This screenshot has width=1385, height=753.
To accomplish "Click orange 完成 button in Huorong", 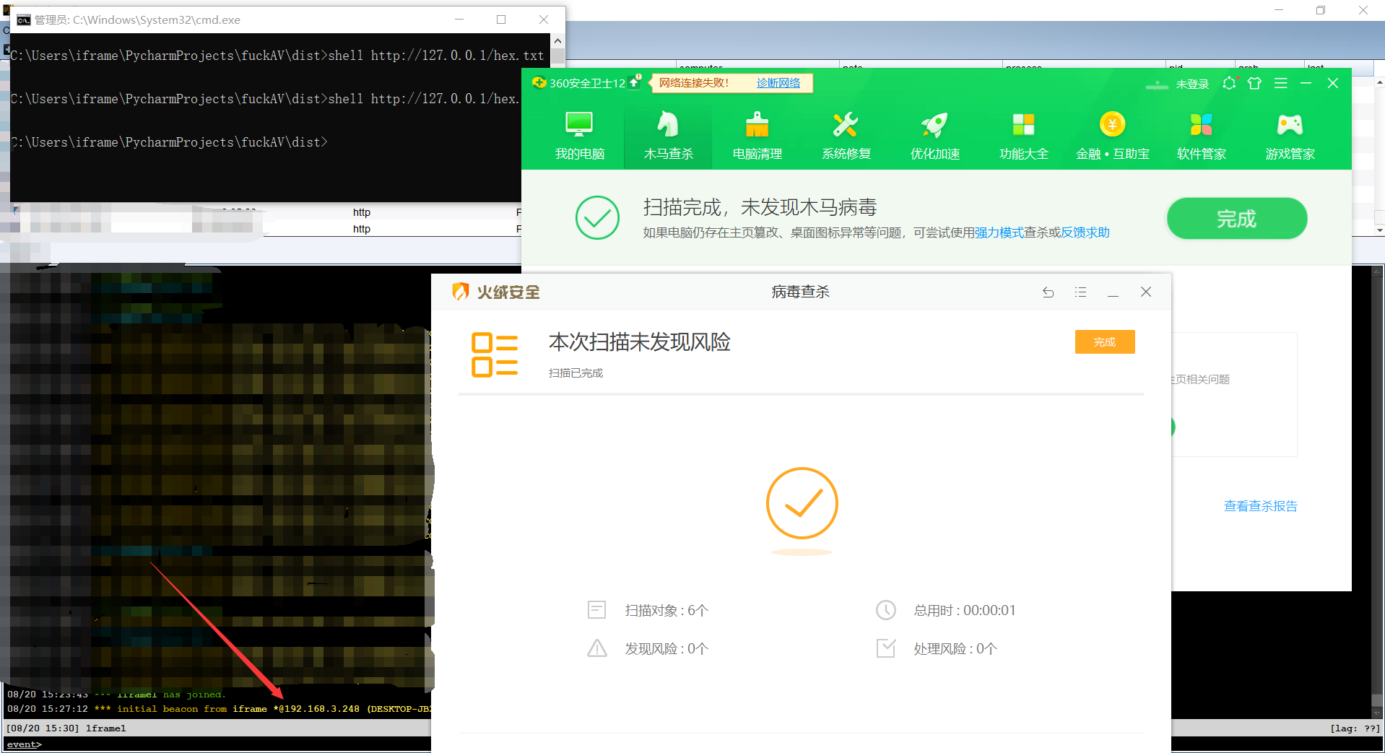I will [1104, 341].
